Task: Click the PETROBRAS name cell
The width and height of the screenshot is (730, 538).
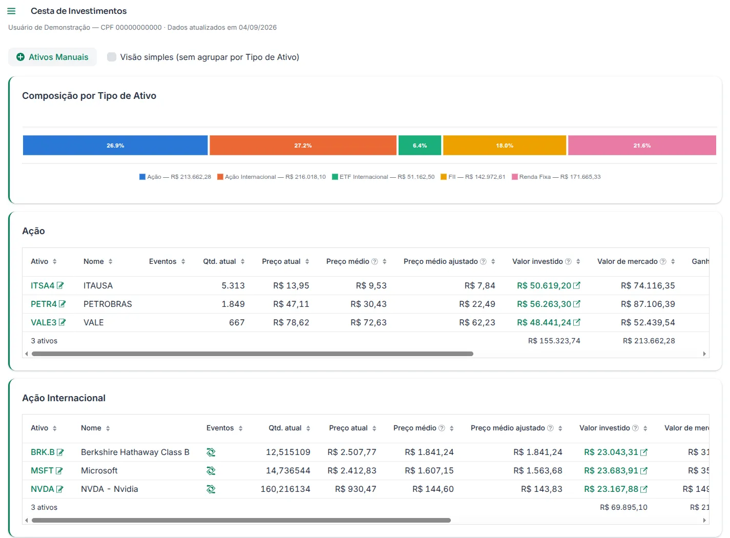Action: coord(108,304)
